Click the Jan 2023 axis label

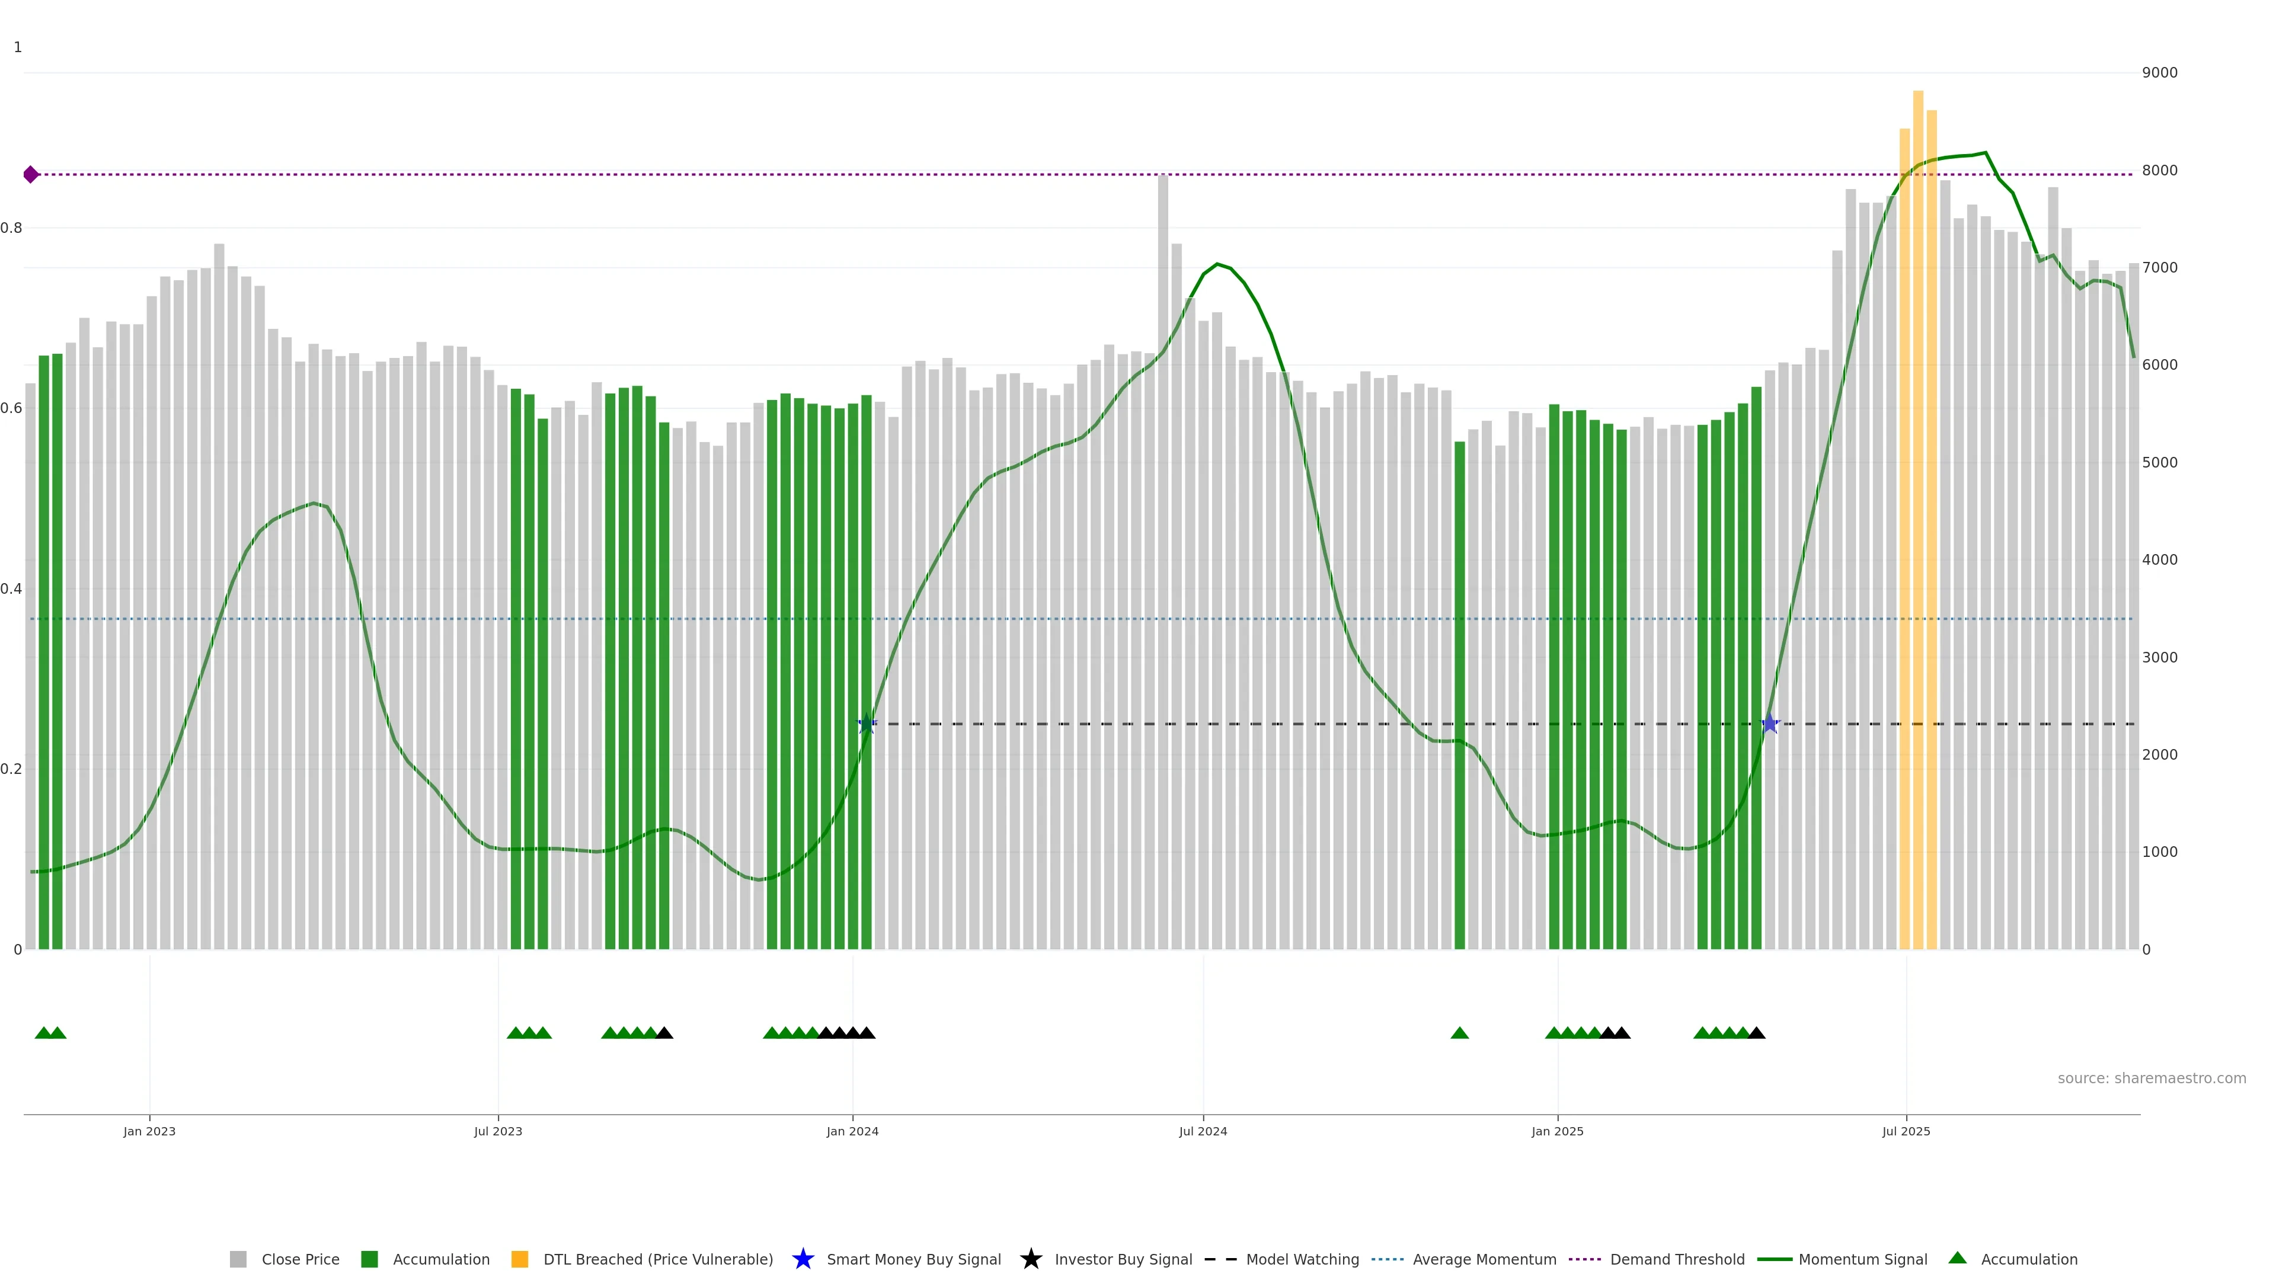[149, 1131]
